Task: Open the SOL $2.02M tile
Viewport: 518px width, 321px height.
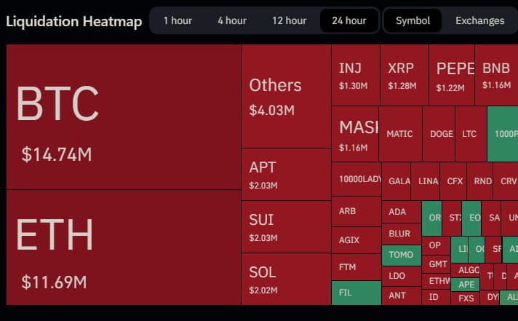Action: pyautogui.click(x=286, y=280)
